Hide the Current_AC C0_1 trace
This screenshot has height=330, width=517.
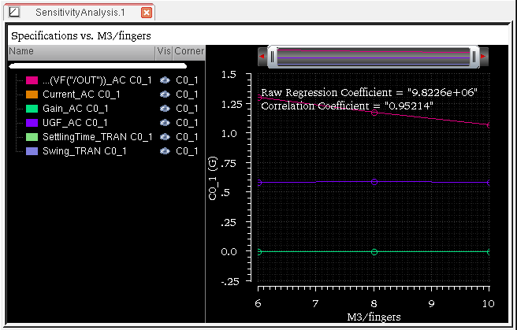165,95
